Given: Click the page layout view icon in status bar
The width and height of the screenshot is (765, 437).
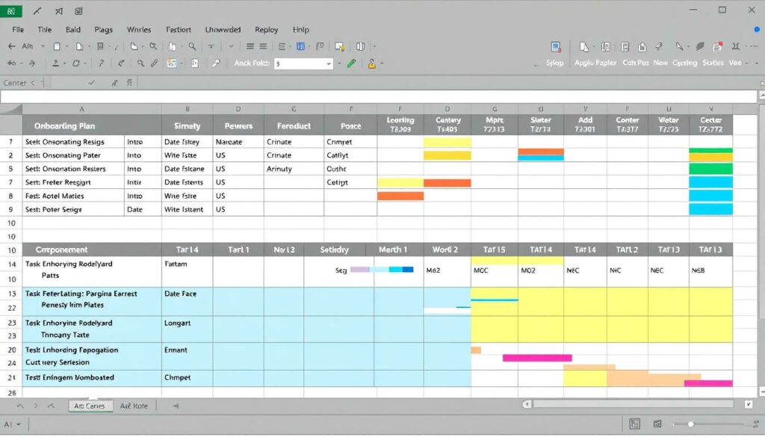Looking at the screenshot, I should click(634, 424).
